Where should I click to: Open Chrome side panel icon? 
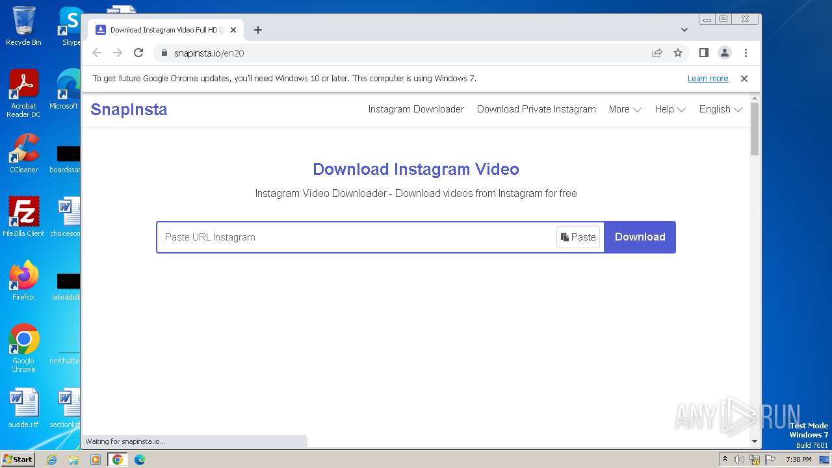click(703, 53)
